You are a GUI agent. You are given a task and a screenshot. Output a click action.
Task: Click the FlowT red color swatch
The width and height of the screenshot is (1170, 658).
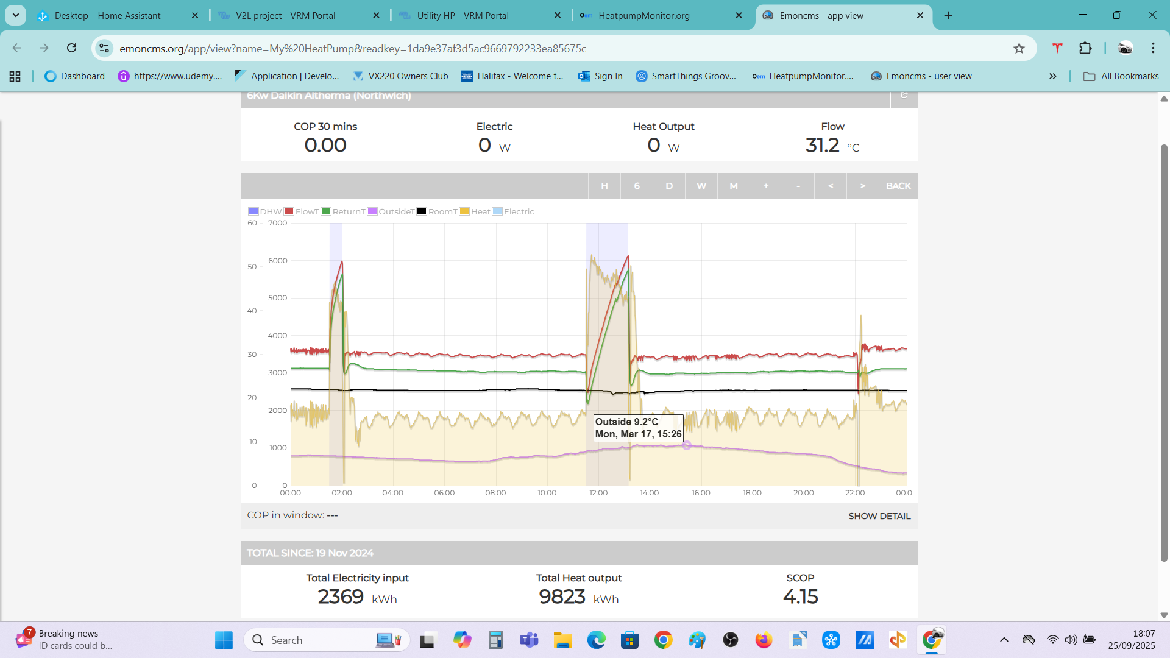pyautogui.click(x=289, y=211)
